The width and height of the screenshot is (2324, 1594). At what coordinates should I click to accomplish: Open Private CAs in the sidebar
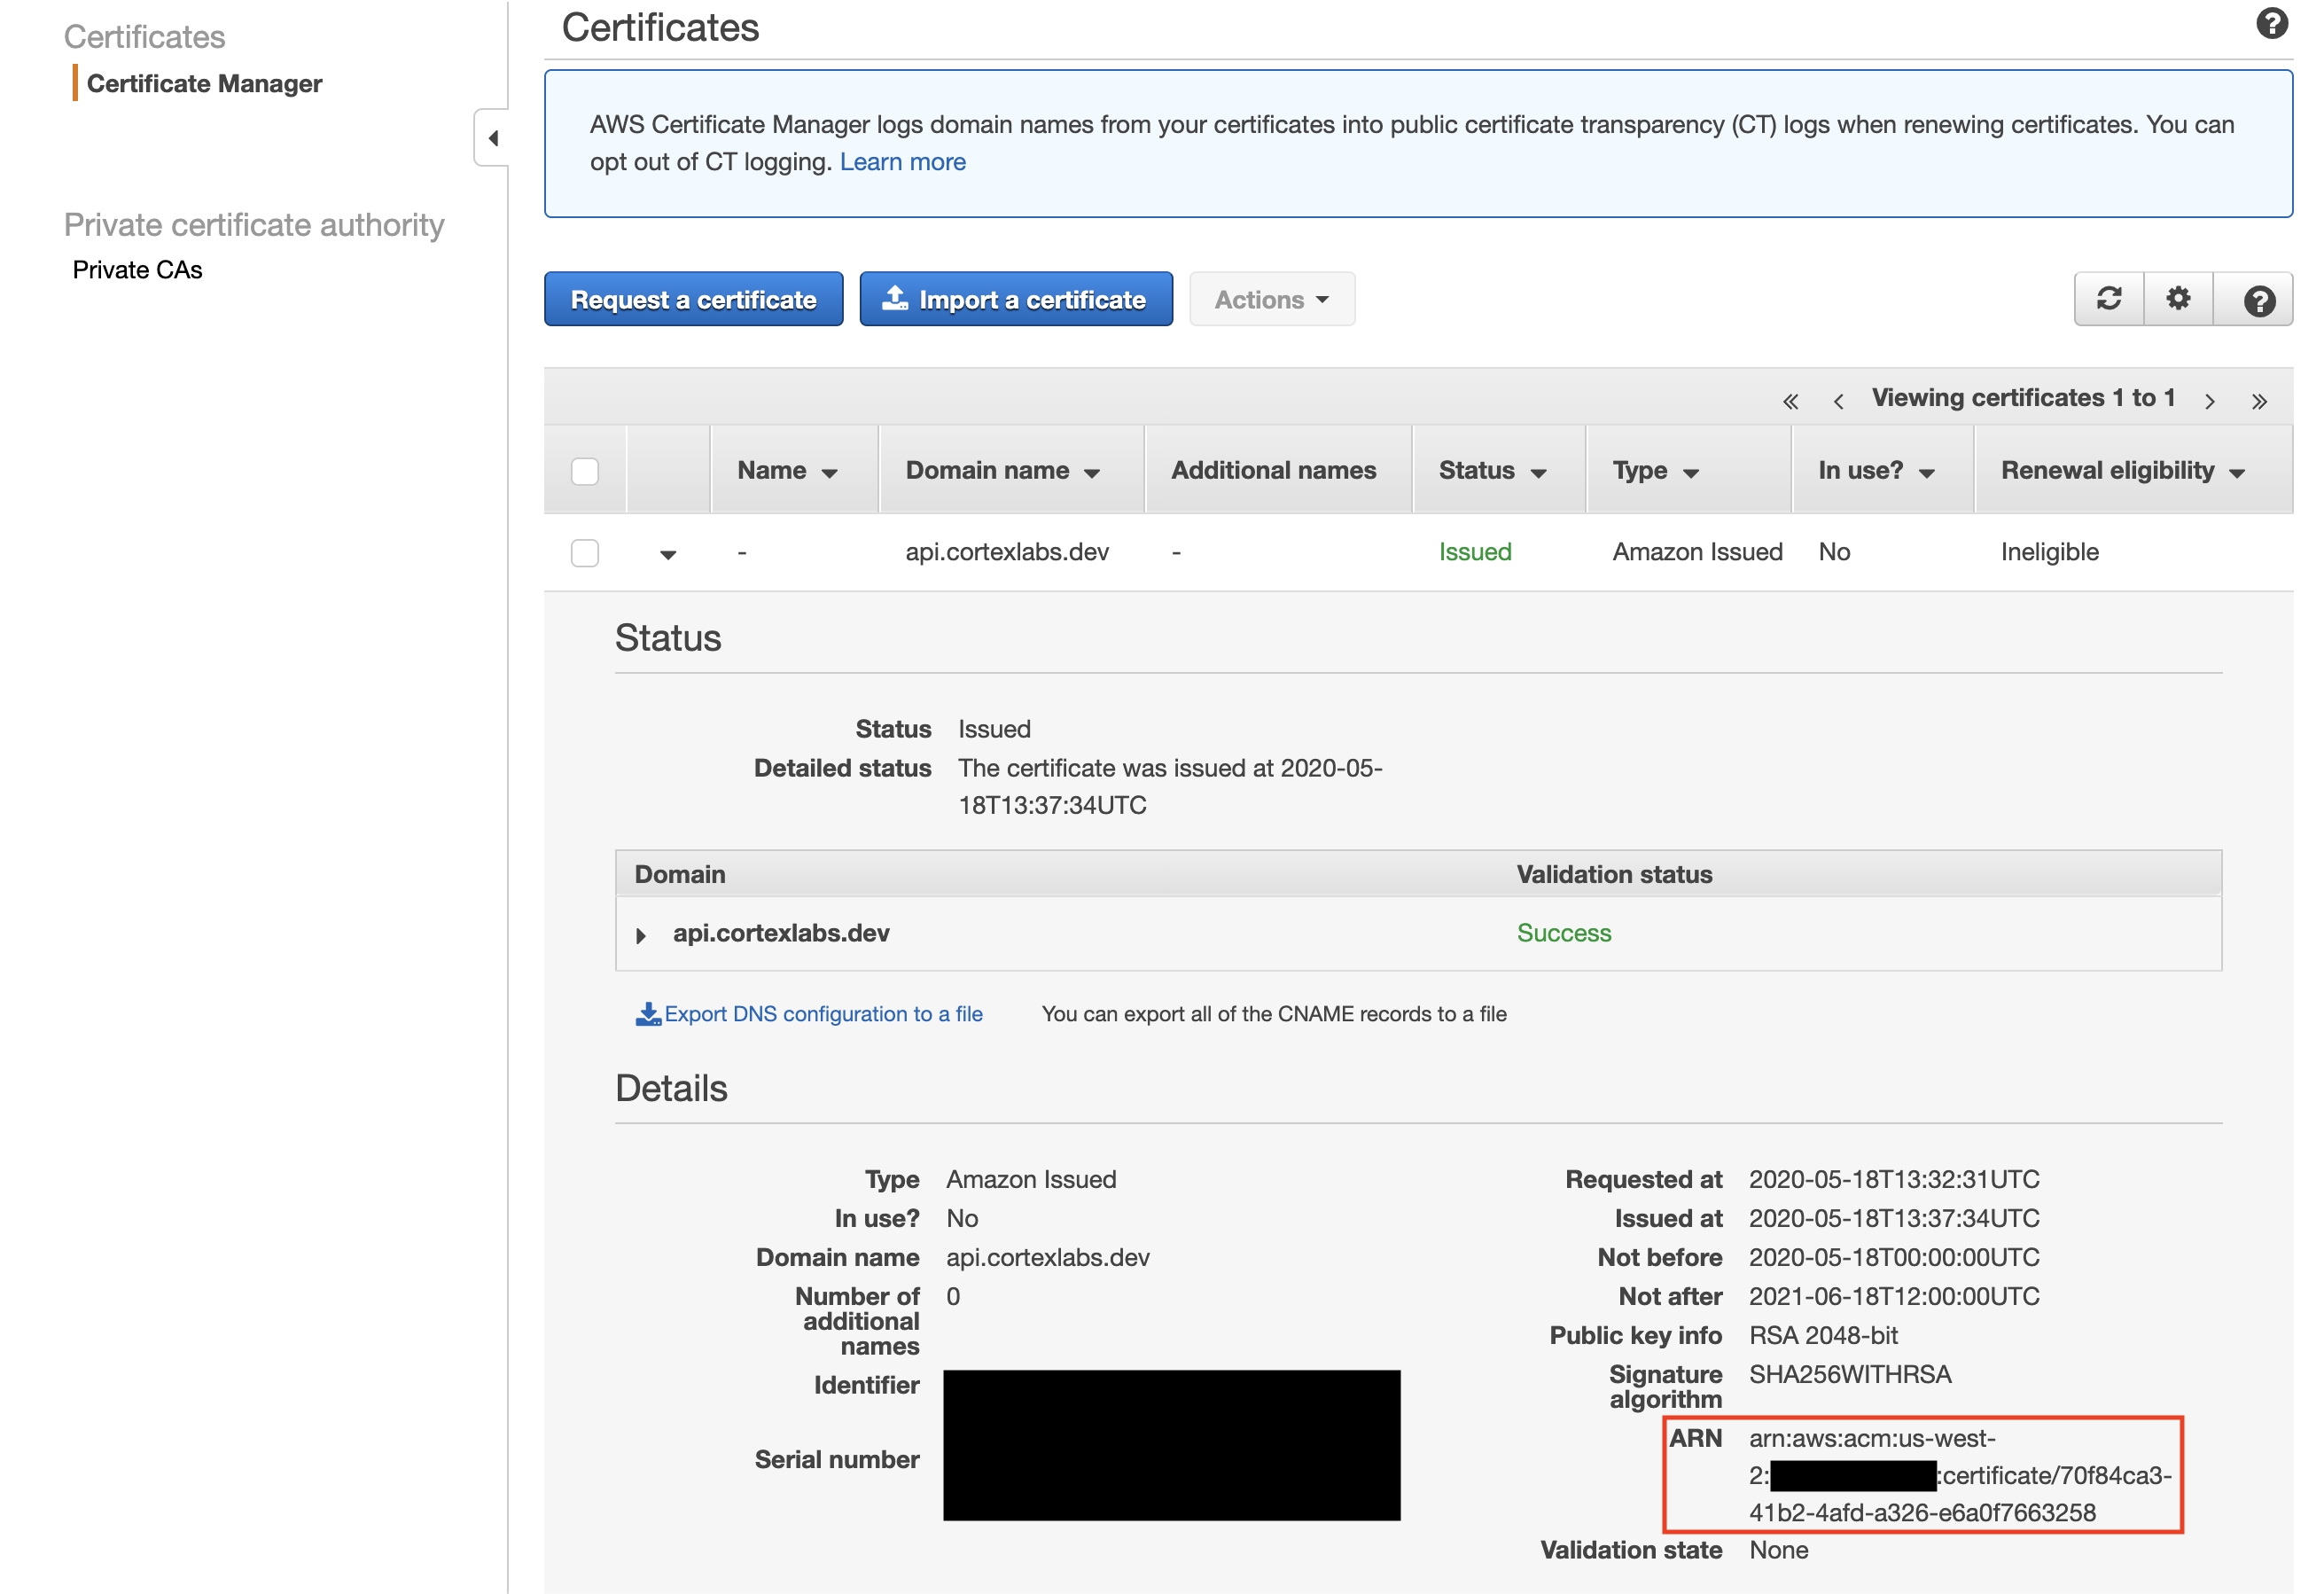tap(138, 270)
